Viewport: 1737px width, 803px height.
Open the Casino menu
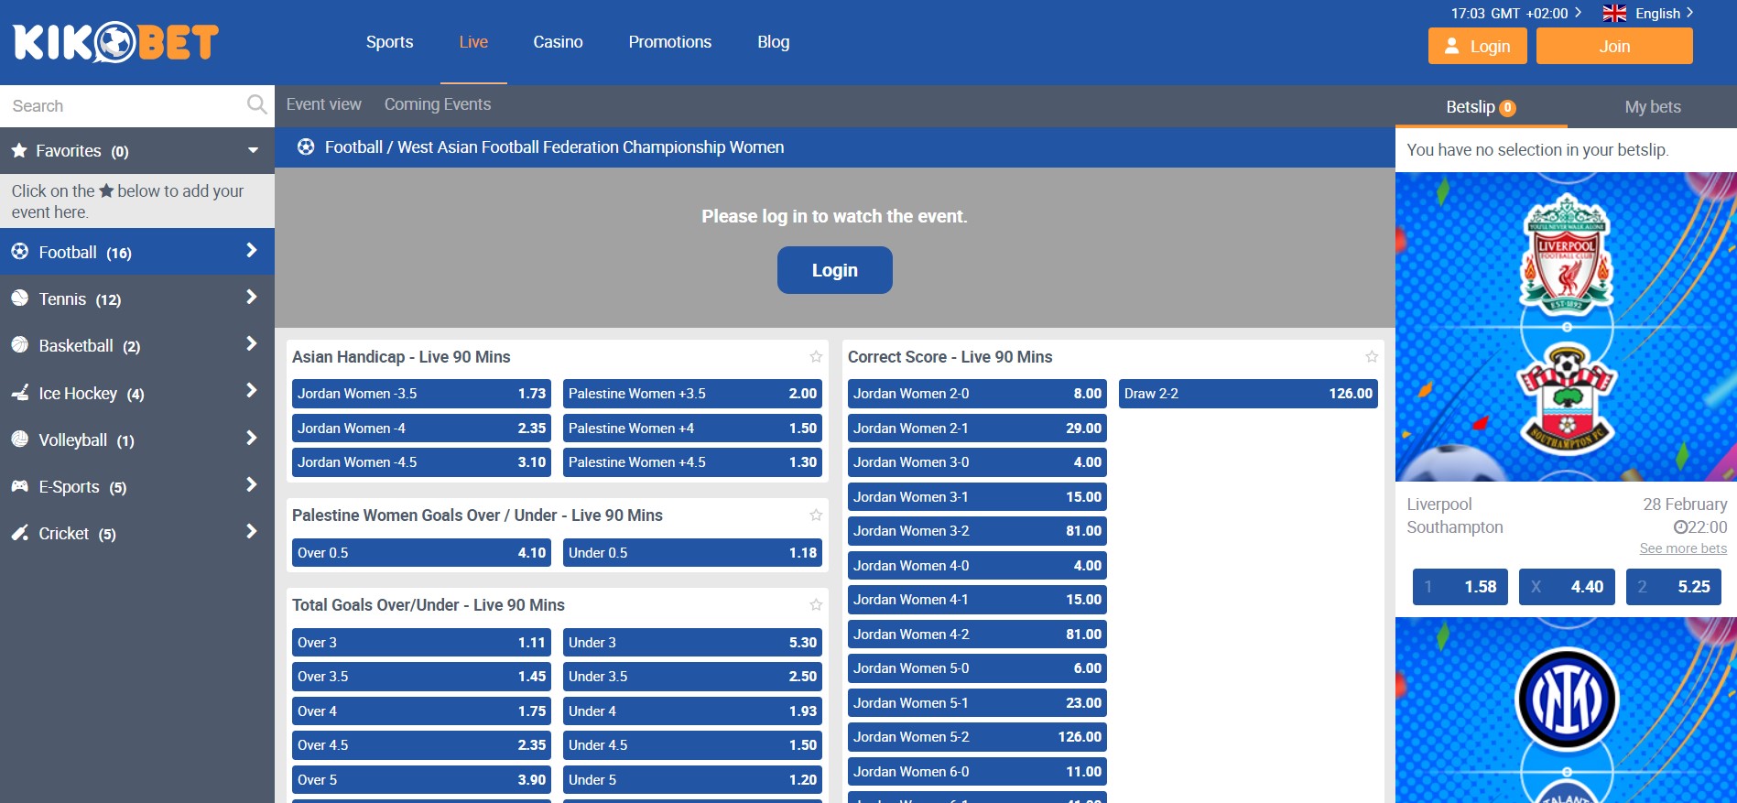pos(558,42)
